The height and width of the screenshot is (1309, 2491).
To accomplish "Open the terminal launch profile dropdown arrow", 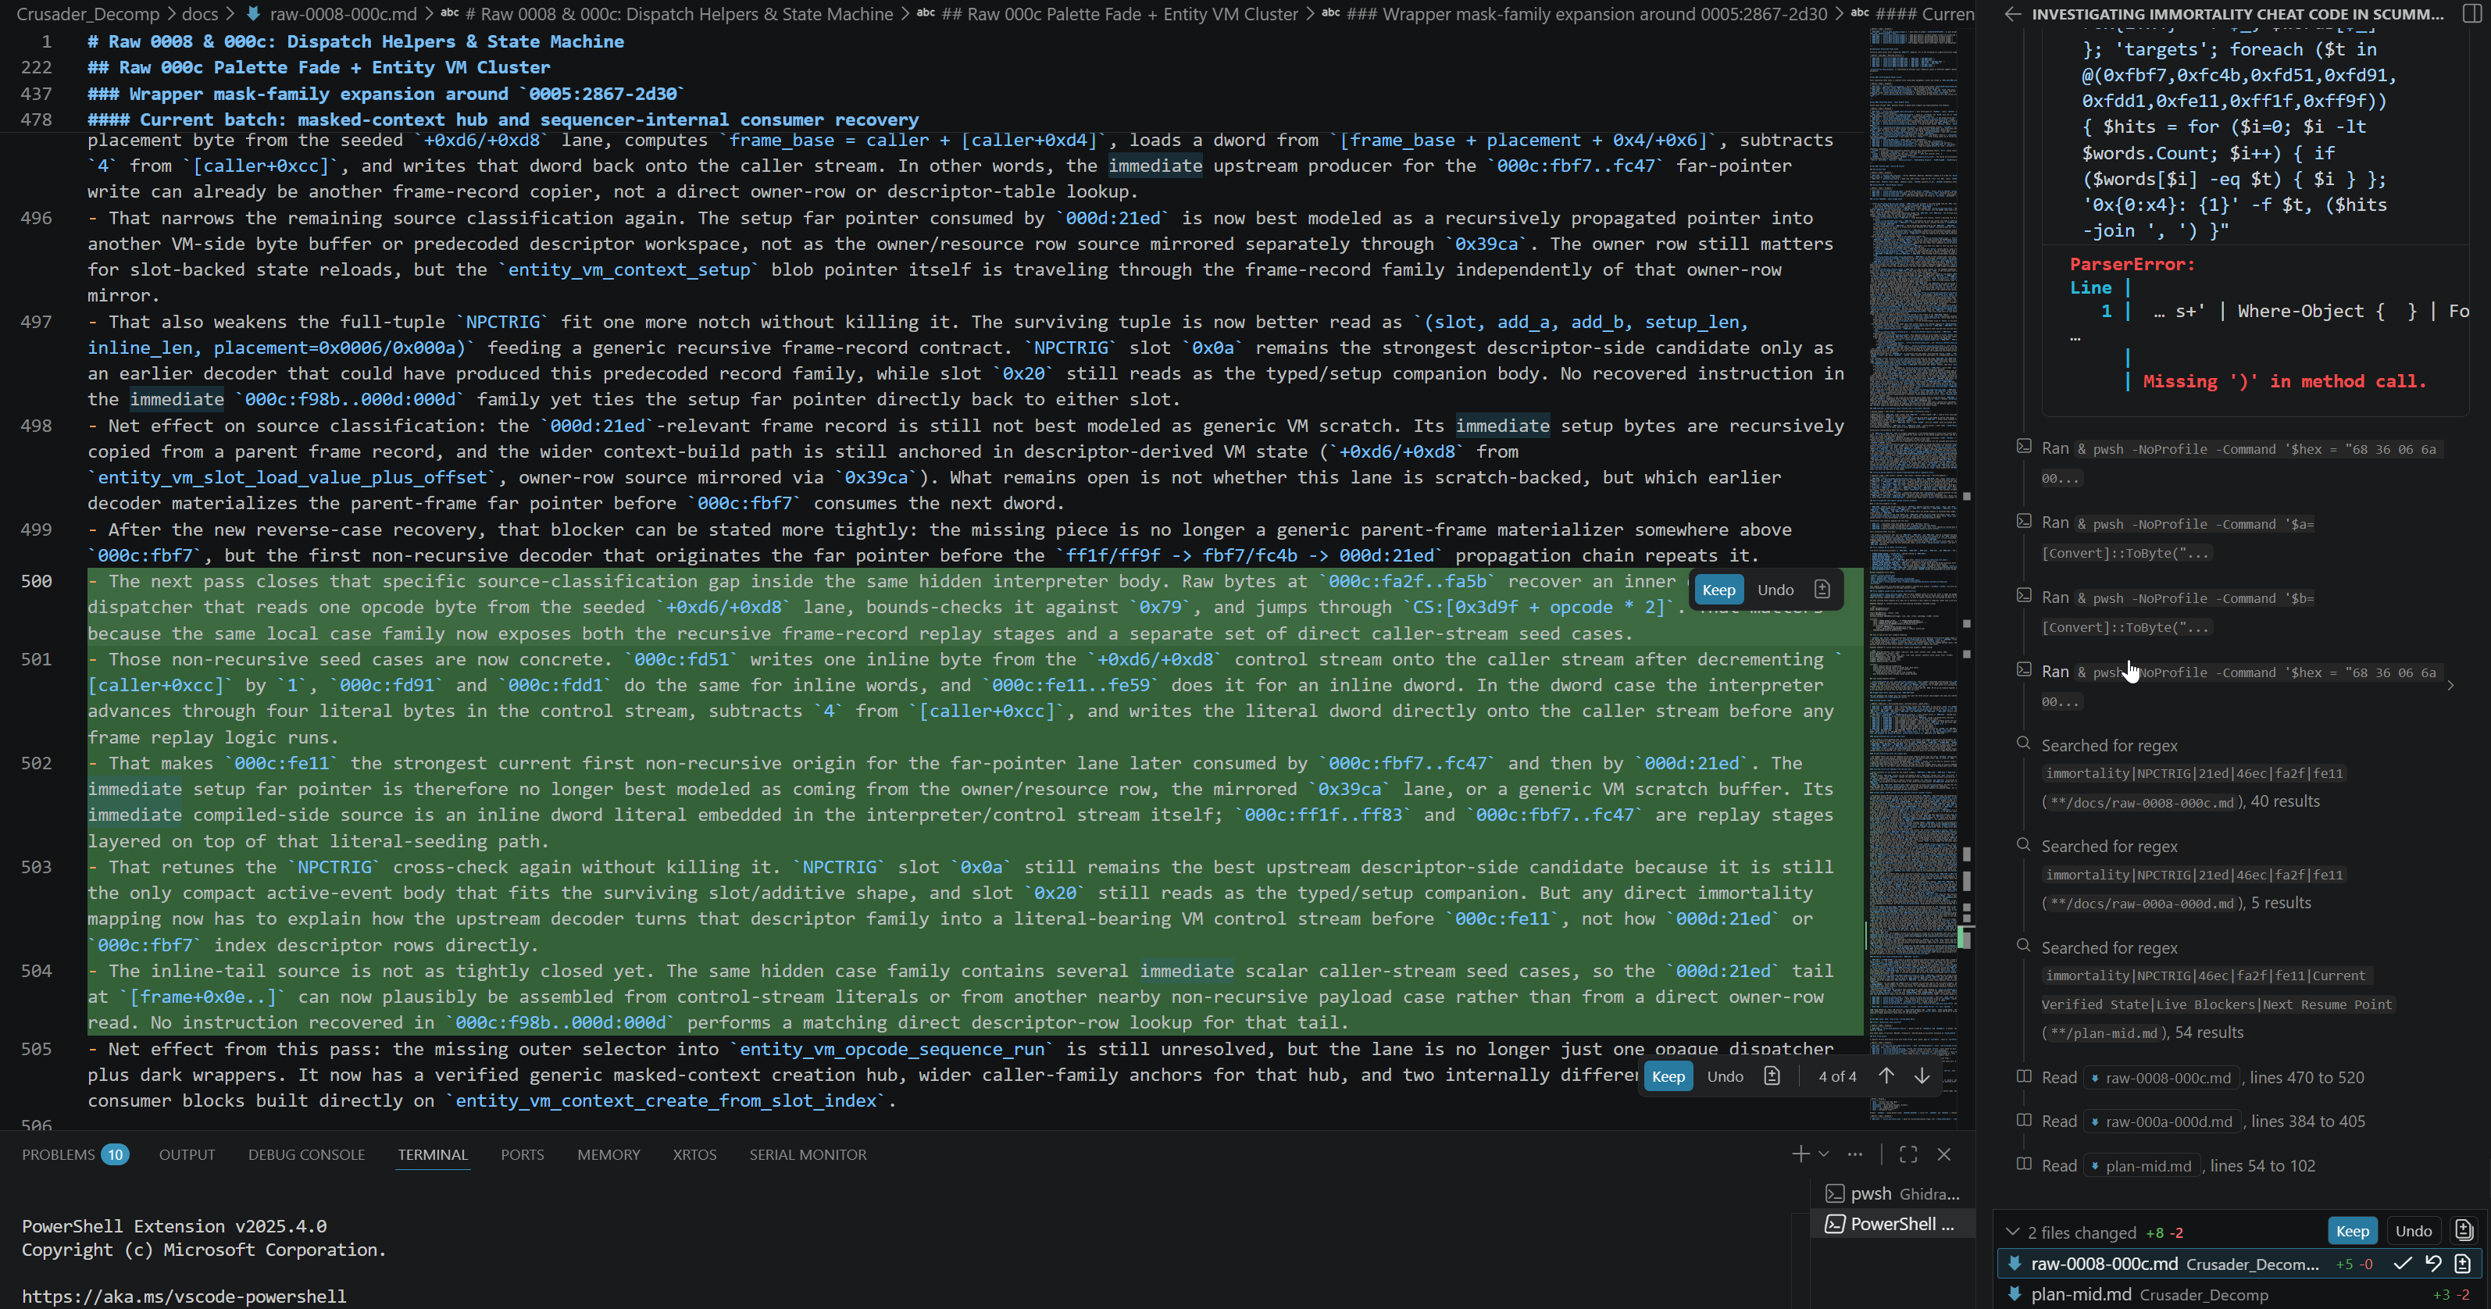I will (1824, 1154).
